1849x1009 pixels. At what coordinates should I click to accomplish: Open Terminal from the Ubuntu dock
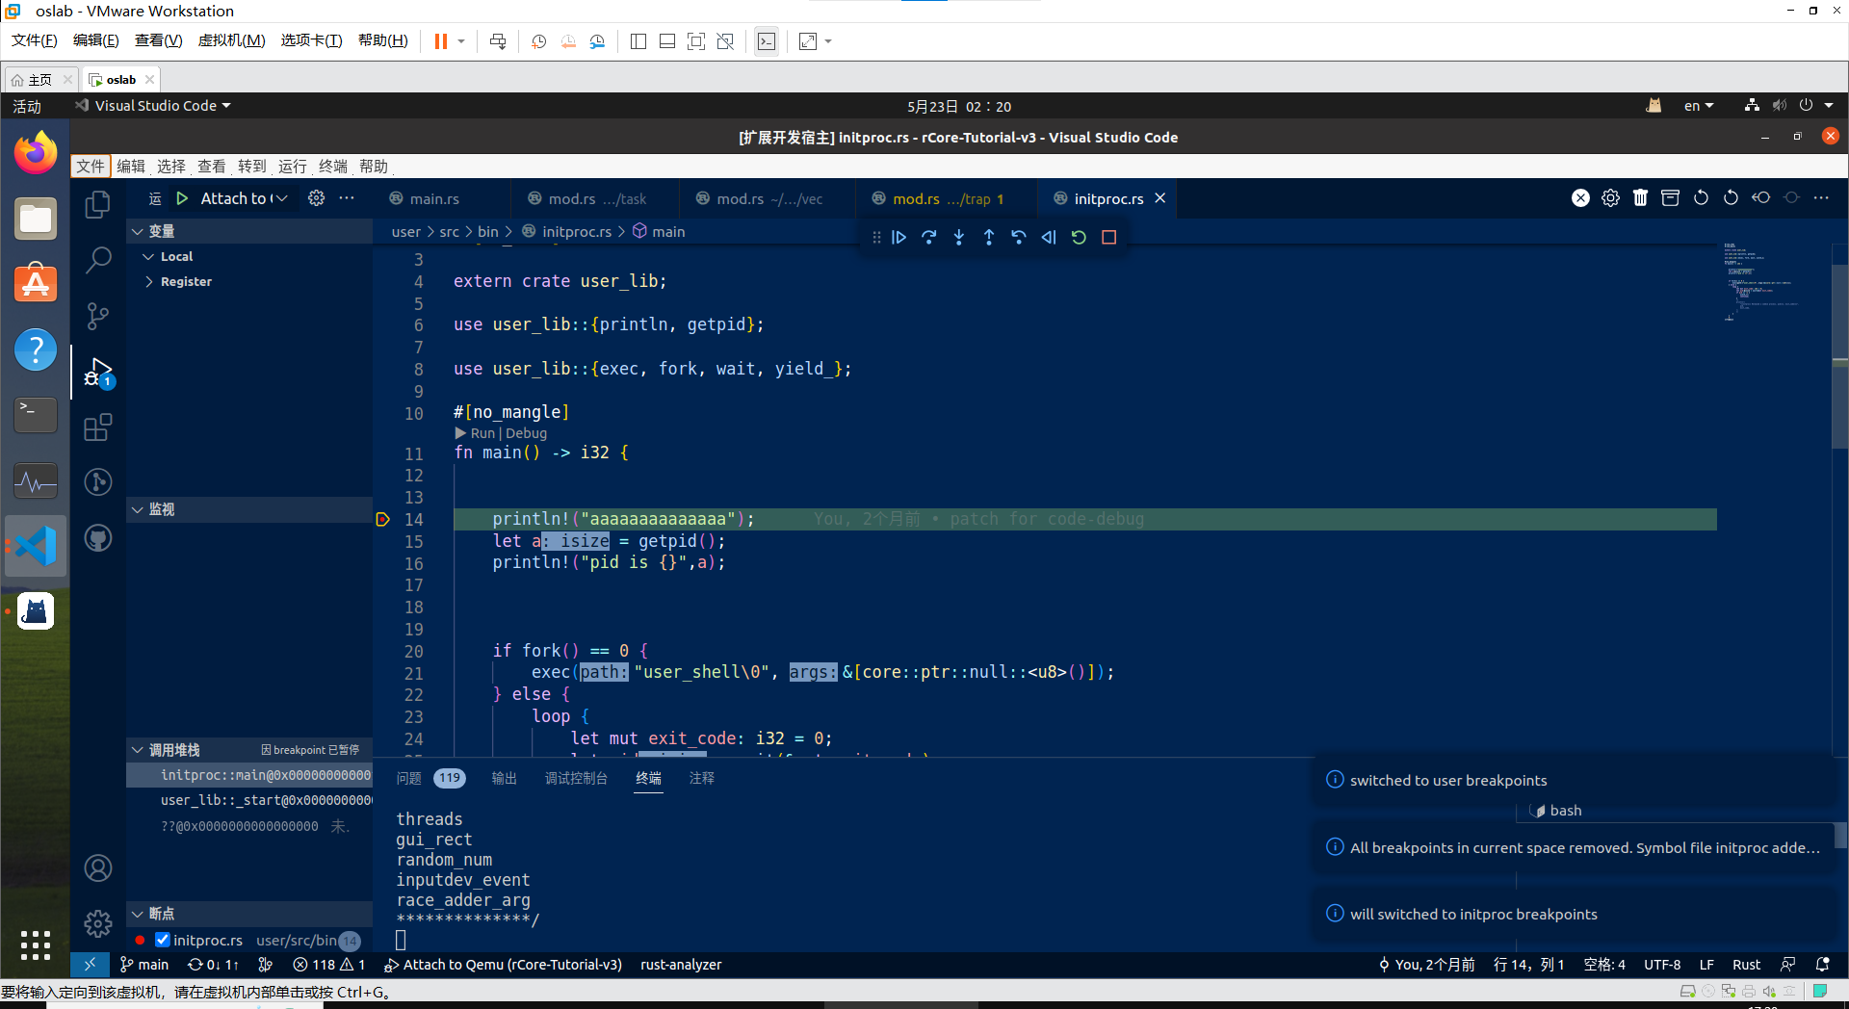pos(36,415)
